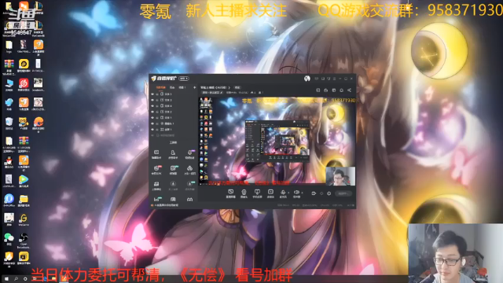
Task: Click the media source button below preview
Action: tap(270, 193)
